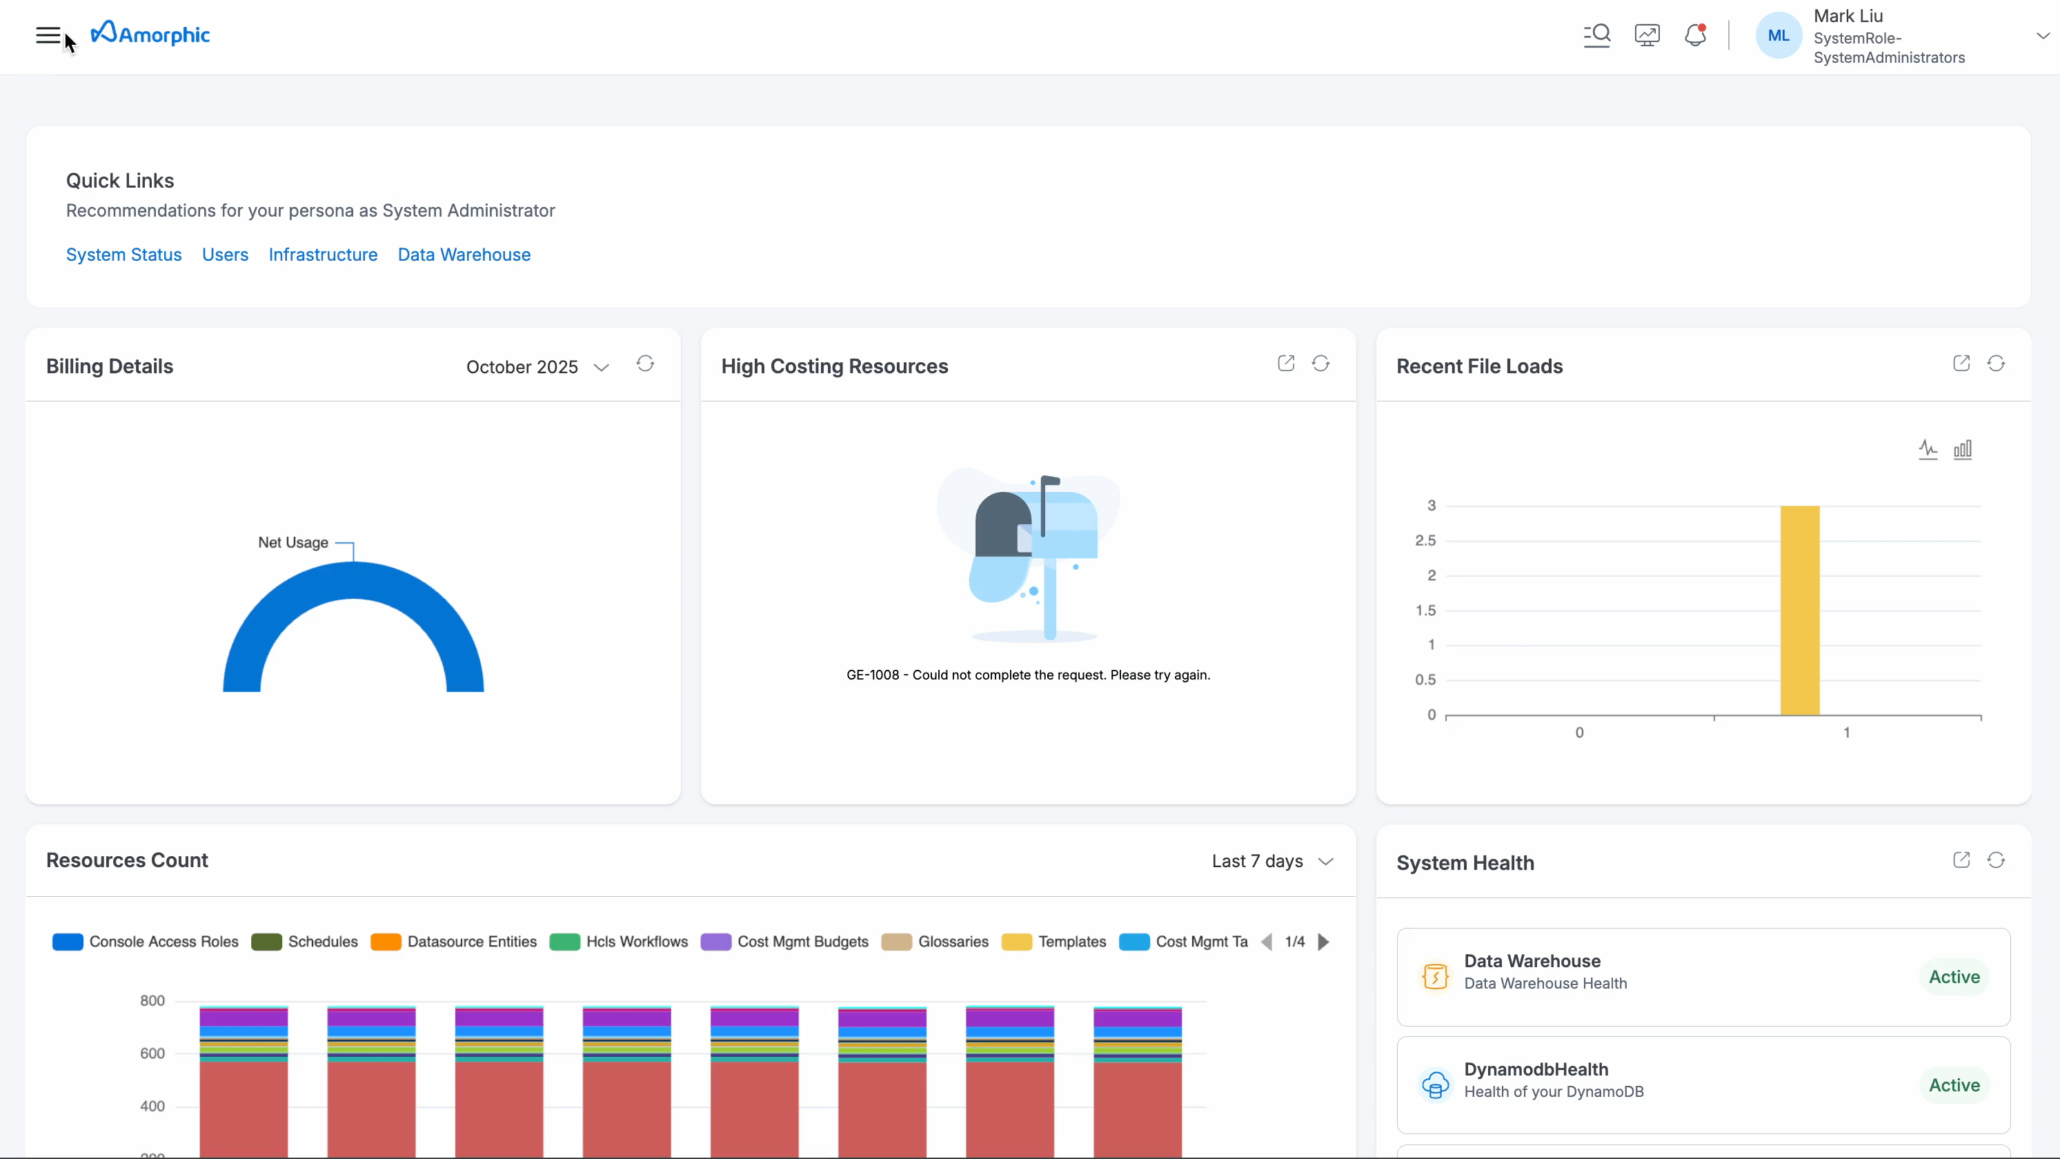Open the Last 7 days range dropdown
This screenshot has height=1159, width=2060.
[x=1271, y=862]
